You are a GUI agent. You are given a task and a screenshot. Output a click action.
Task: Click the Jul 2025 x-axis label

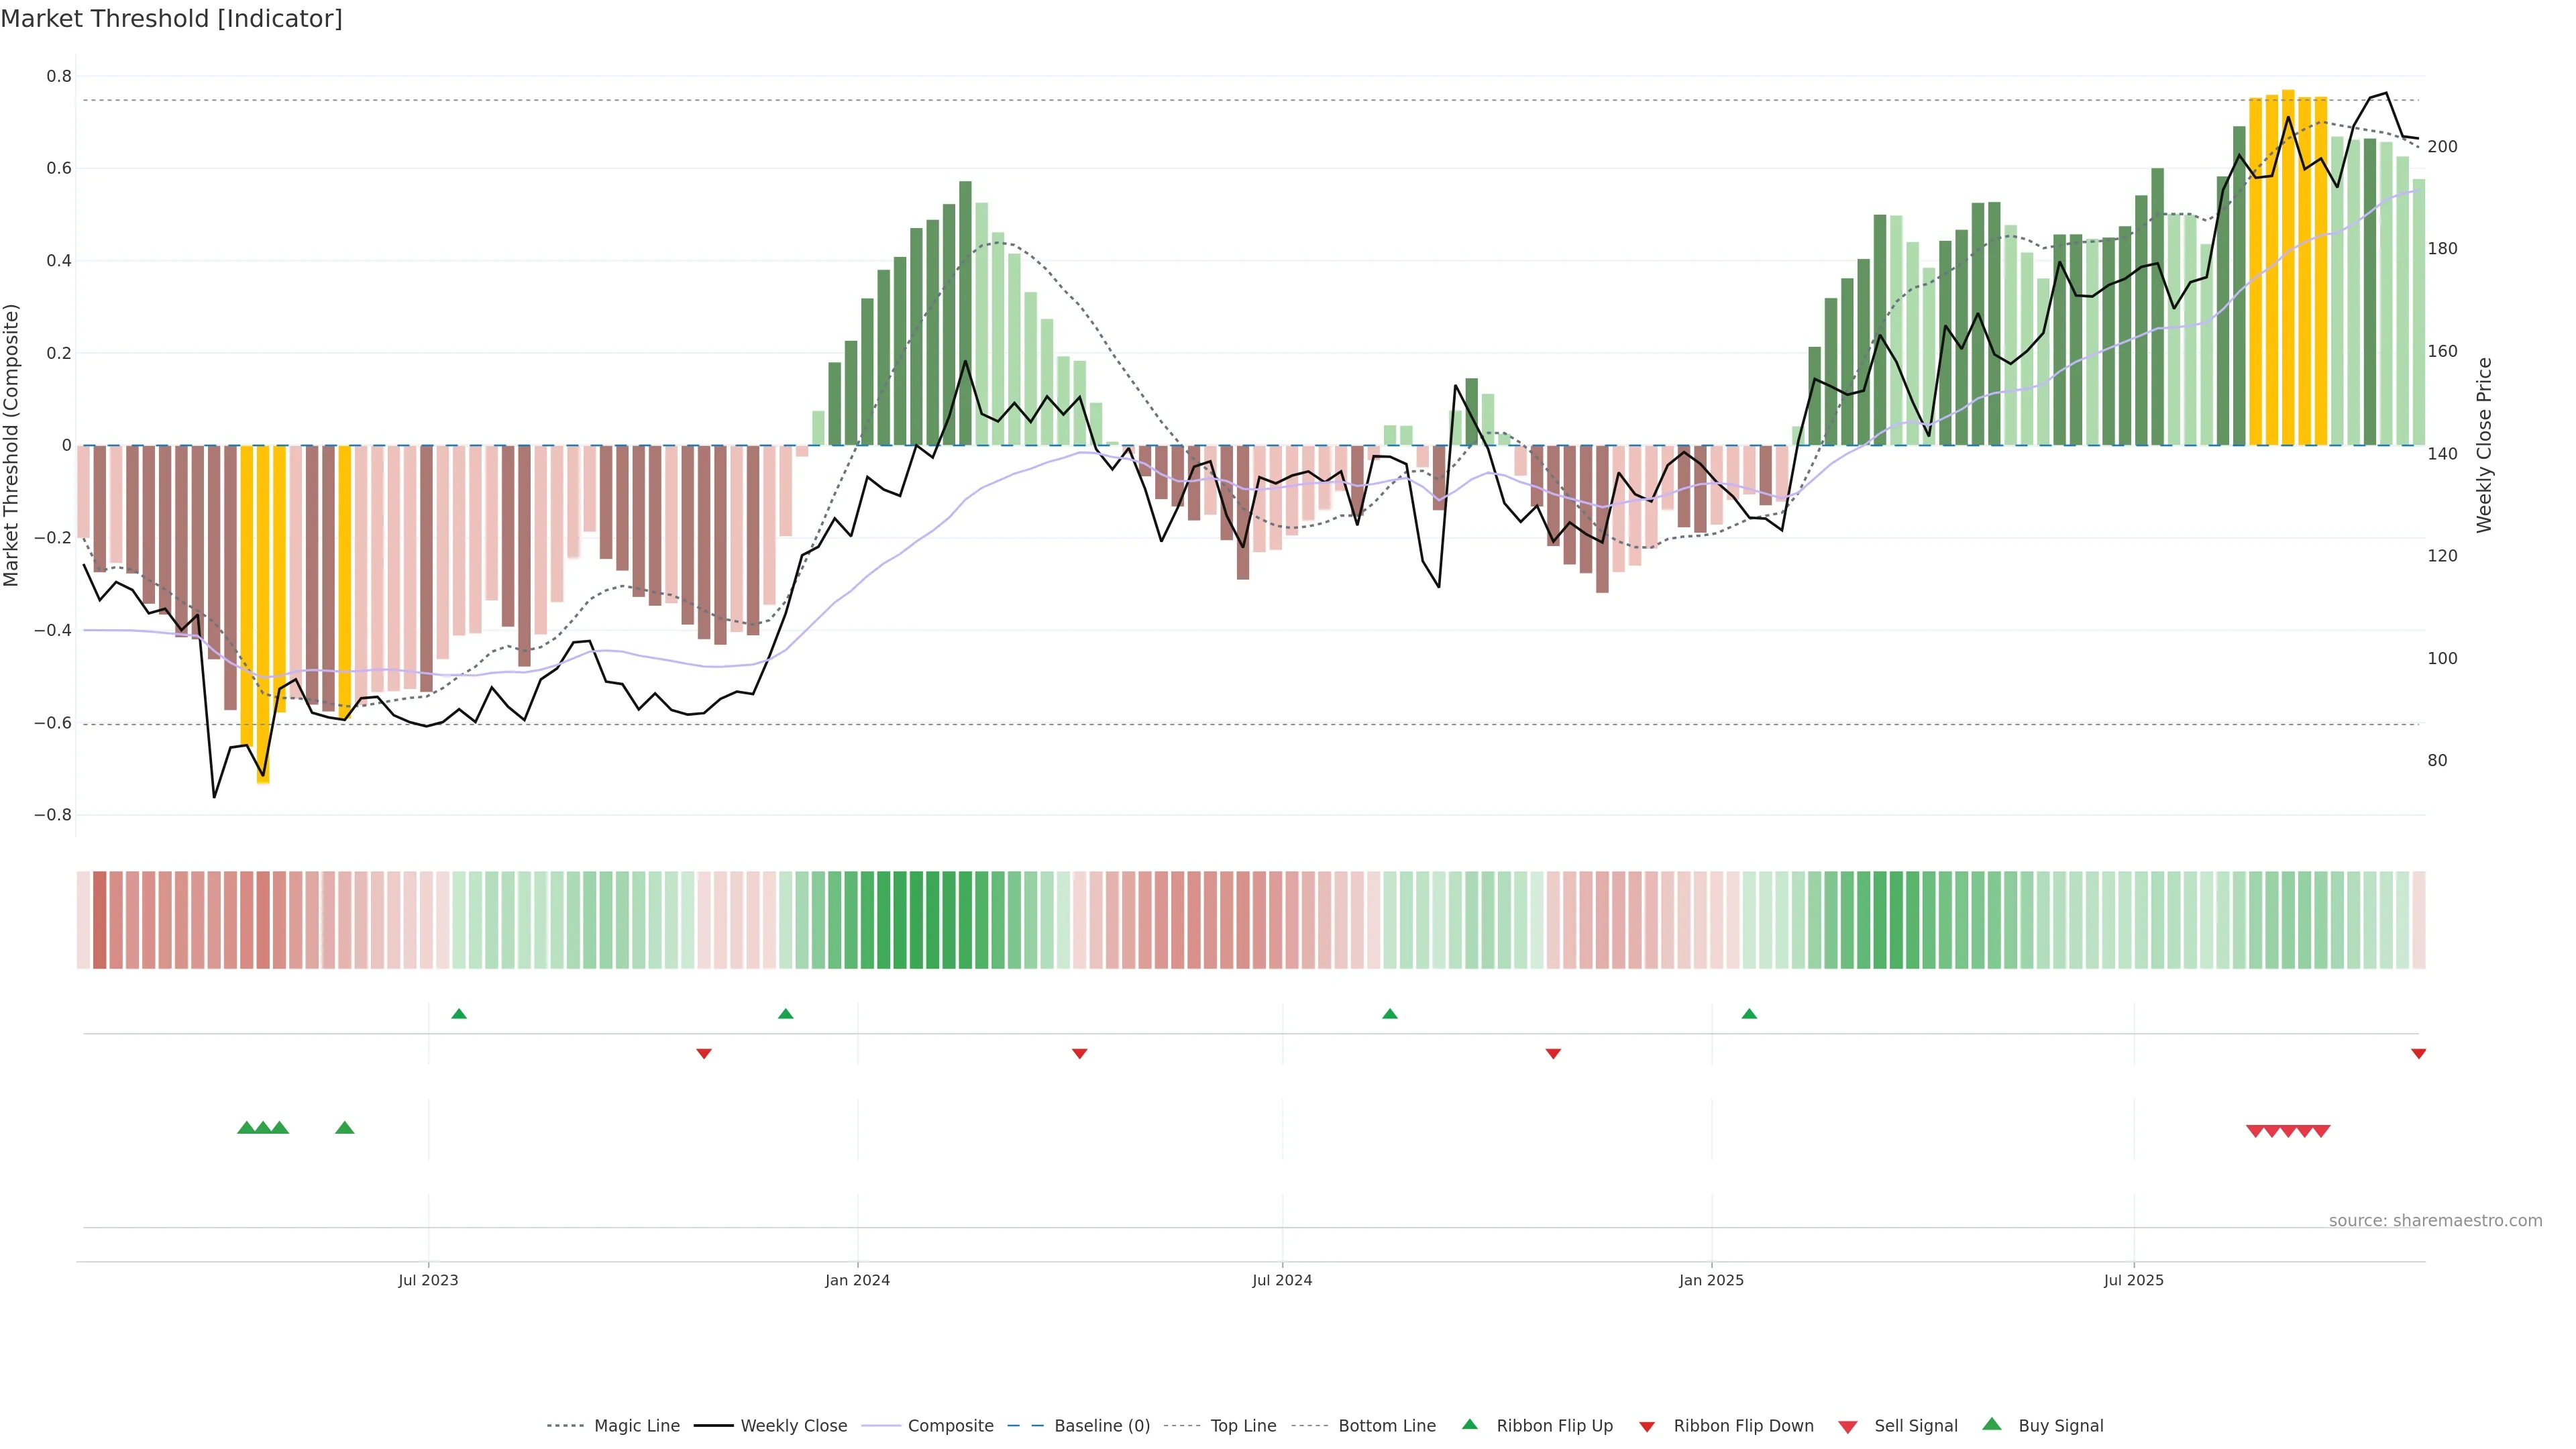pos(2133,1280)
